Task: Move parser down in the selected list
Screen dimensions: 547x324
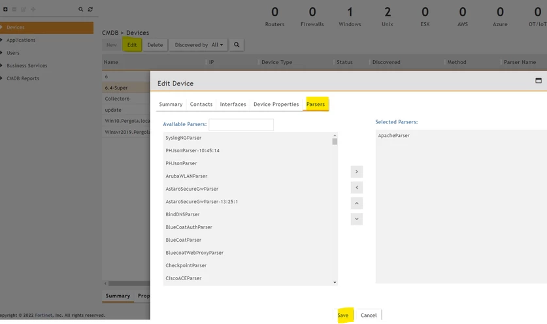Action: pyautogui.click(x=357, y=219)
